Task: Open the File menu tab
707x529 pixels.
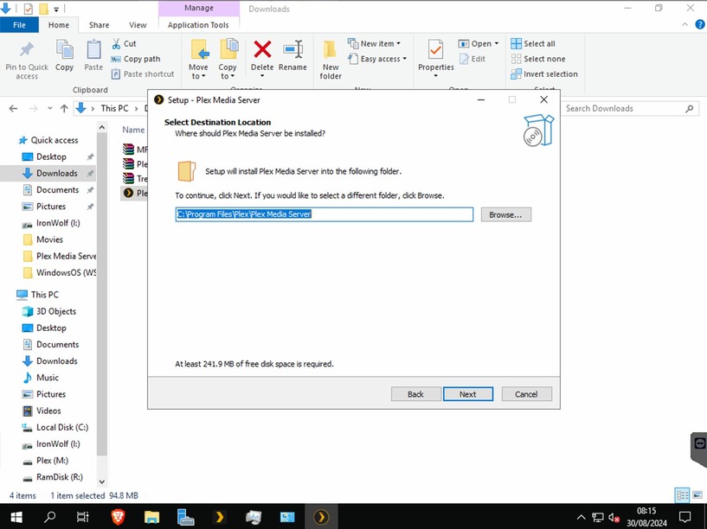Action: [x=19, y=25]
